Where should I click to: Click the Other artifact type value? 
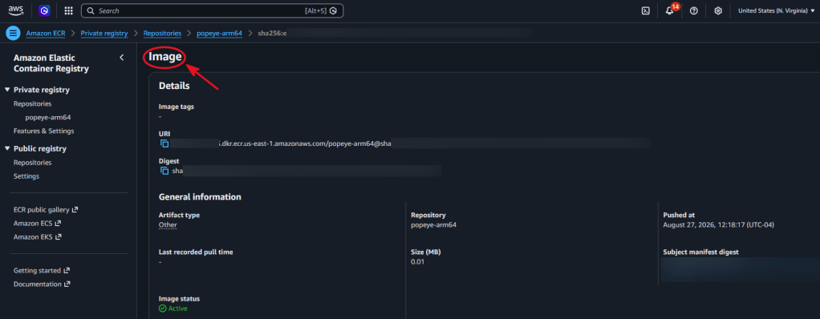[x=168, y=225]
